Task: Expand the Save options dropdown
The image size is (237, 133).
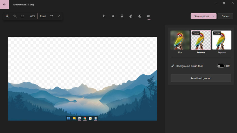Action: pos(204,16)
